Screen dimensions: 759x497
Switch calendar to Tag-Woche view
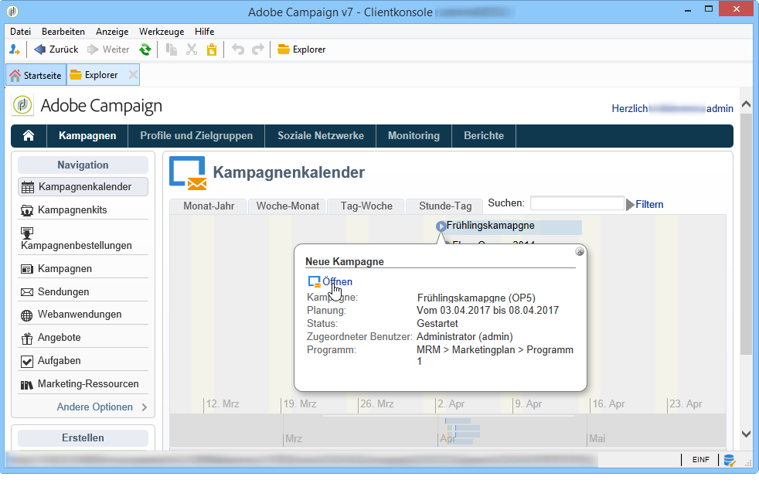[366, 206]
